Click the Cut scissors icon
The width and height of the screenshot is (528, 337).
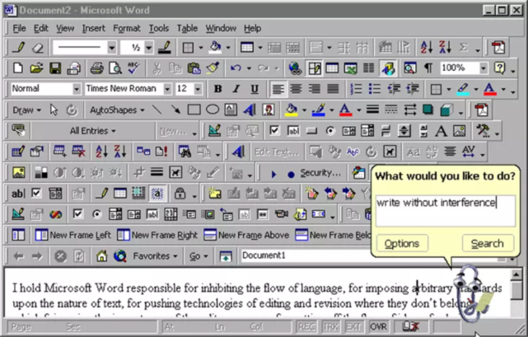(x=157, y=68)
